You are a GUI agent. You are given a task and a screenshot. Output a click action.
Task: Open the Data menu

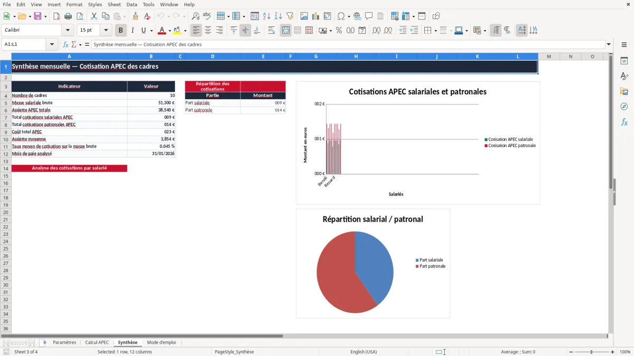(132, 4)
